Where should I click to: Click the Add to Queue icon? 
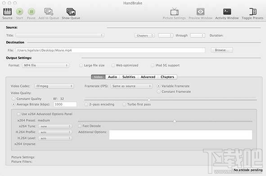click(49, 12)
